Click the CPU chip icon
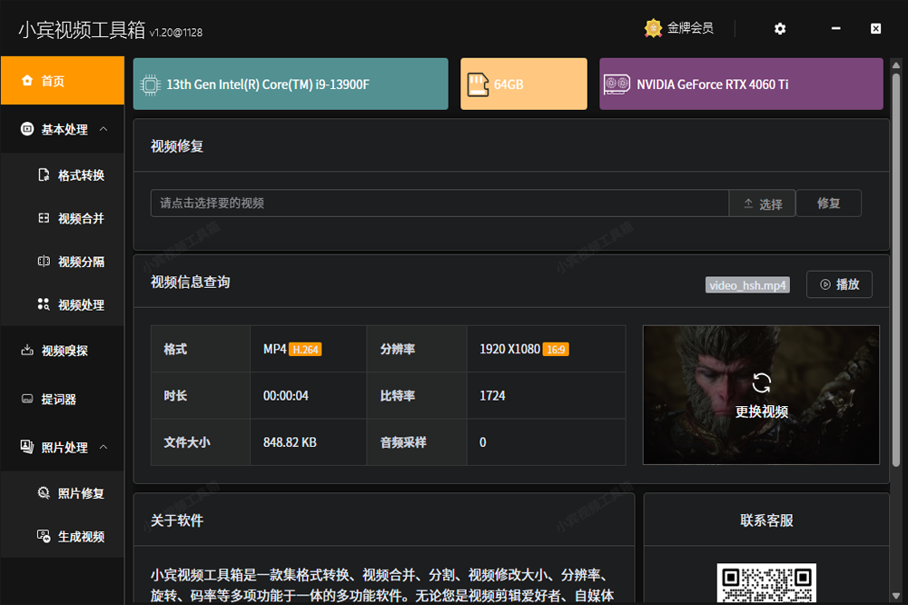908x605 pixels. click(x=152, y=84)
